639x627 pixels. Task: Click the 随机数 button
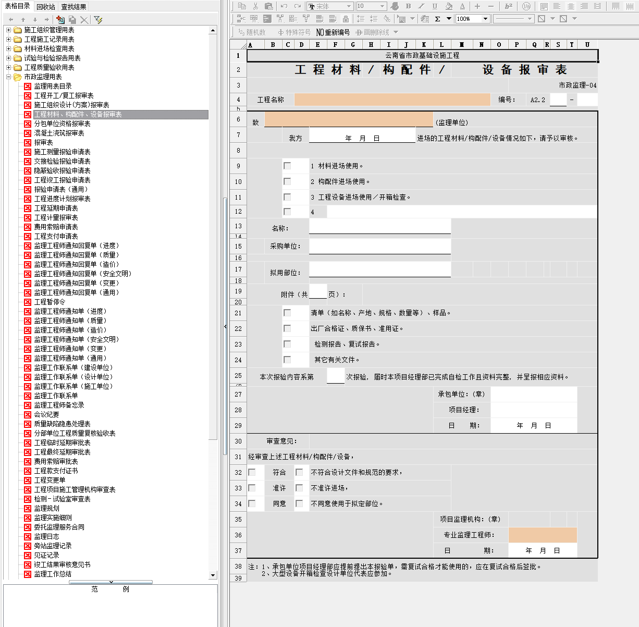click(251, 32)
